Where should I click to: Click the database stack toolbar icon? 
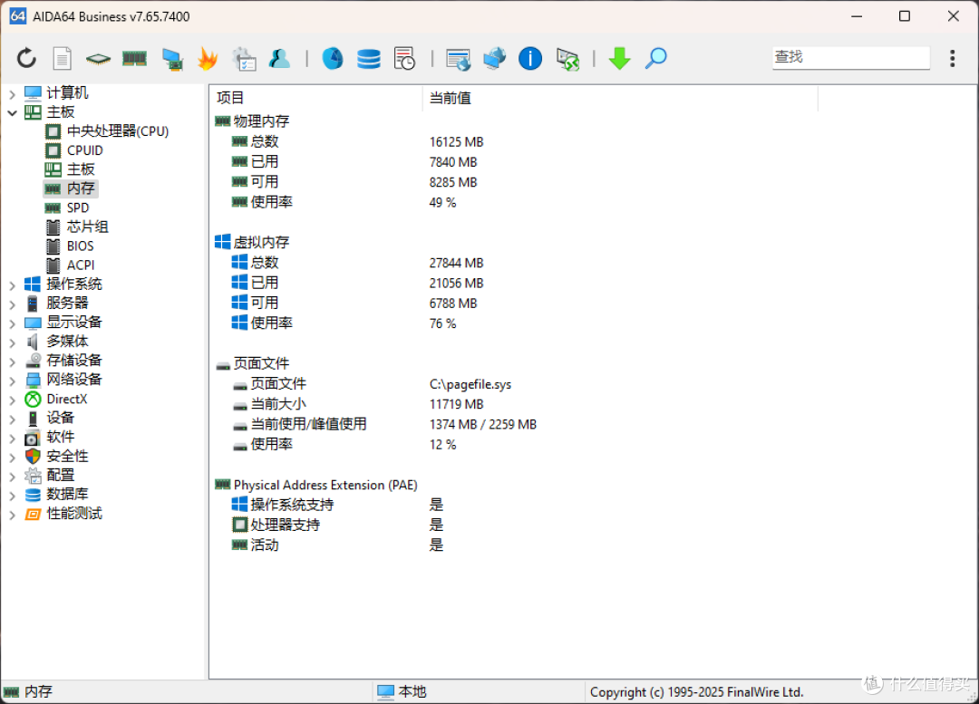[368, 59]
